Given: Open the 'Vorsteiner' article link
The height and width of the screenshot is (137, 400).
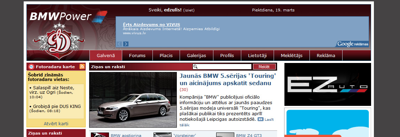Looking at the screenshot, I should click(x=185, y=135).
